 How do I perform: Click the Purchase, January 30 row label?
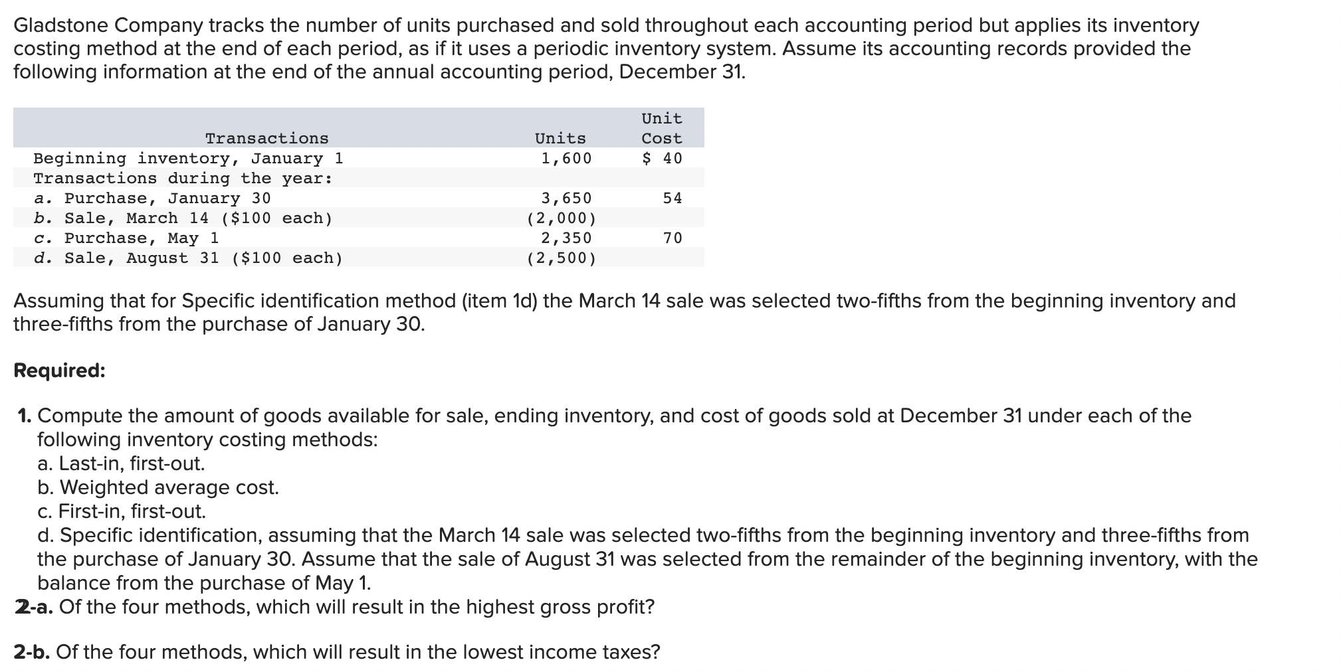coord(152,198)
